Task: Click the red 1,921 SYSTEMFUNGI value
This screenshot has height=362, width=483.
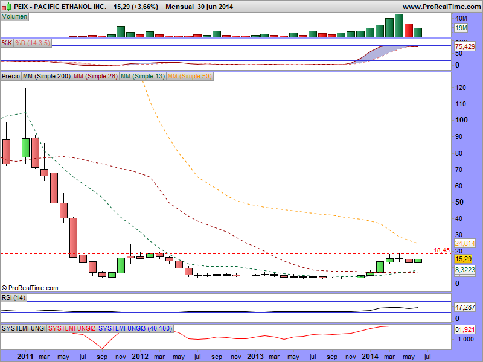Action: (x=467, y=329)
